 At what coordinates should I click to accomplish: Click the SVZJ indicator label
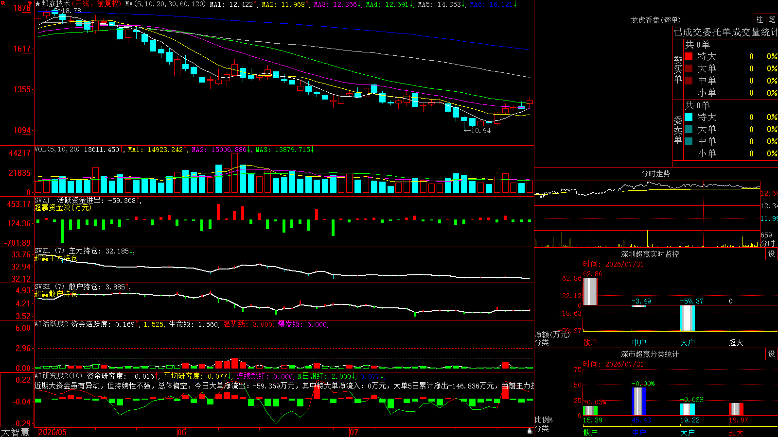[42, 200]
